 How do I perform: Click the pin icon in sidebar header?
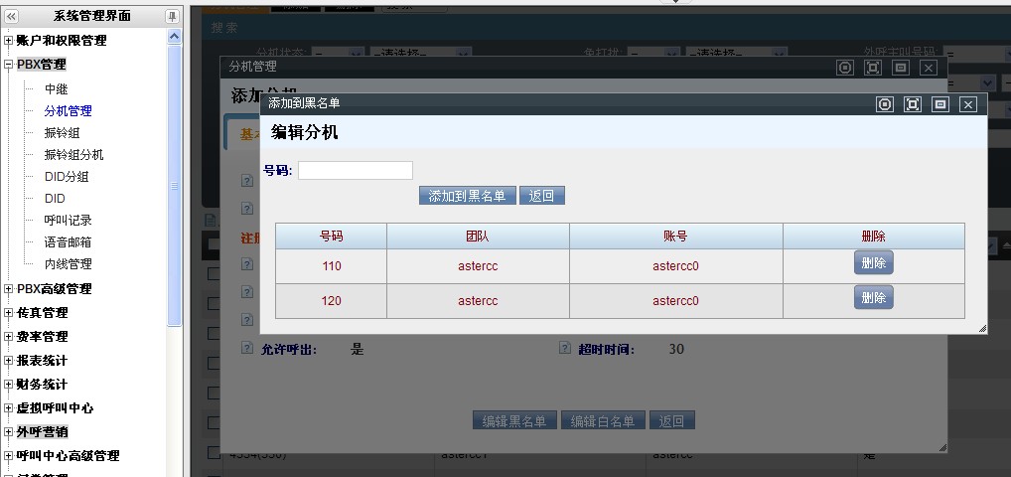tap(172, 16)
